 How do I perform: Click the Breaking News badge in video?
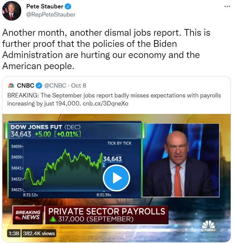[28, 215]
